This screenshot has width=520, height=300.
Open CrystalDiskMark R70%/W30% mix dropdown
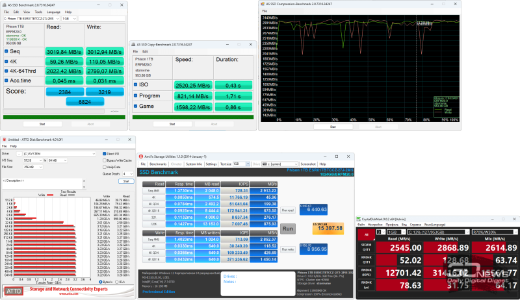[x=495, y=232]
